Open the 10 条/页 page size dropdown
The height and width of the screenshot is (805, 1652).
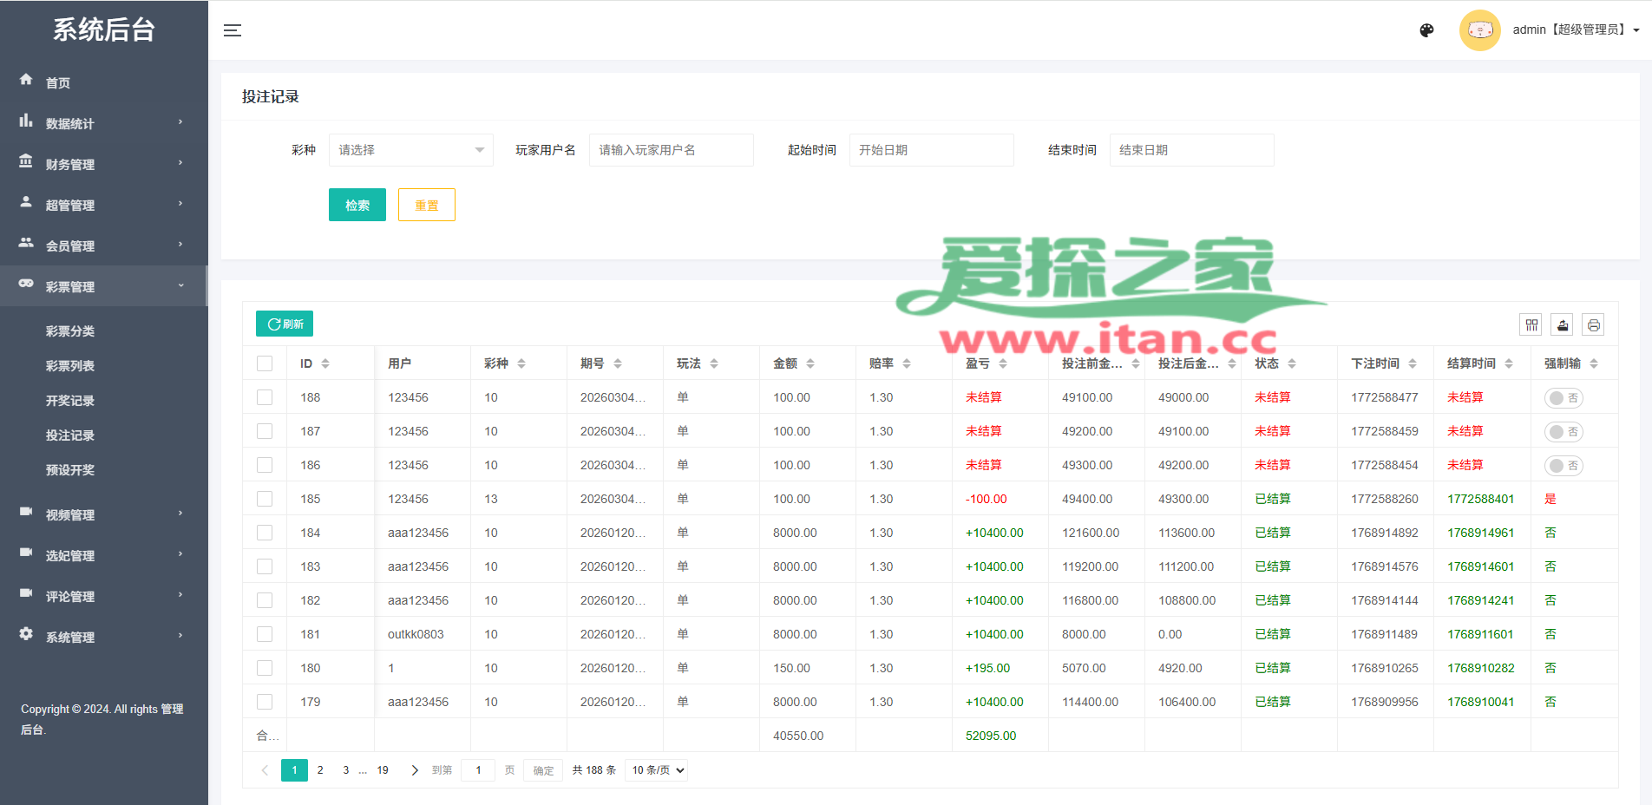pyautogui.click(x=657, y=770)
